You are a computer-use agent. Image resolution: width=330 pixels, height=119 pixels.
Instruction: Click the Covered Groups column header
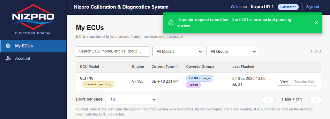point(200,67)
